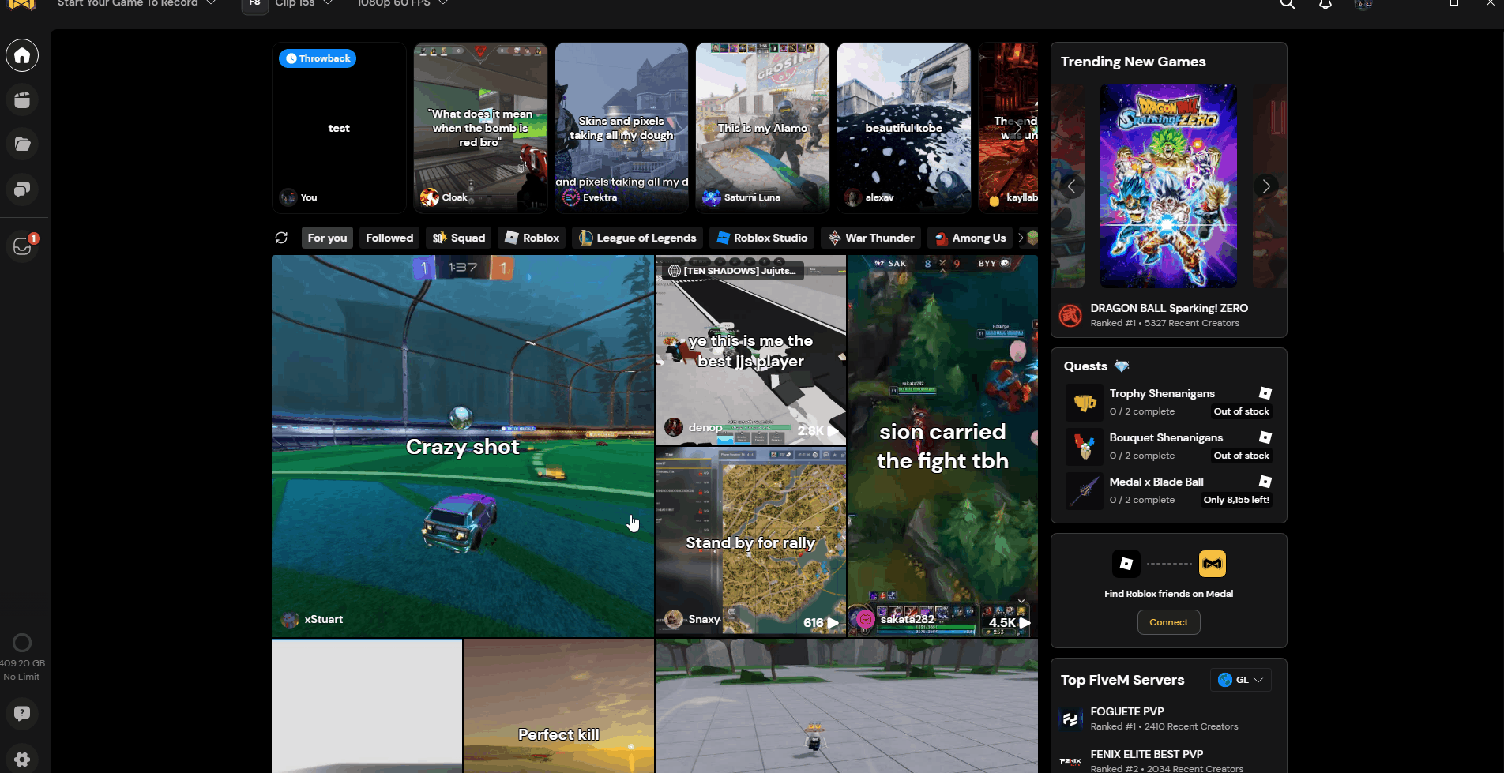The height and width of the screenshot is (773, 1504).
Task: Open the beautiful kobe story
Action: click(904, 128)
